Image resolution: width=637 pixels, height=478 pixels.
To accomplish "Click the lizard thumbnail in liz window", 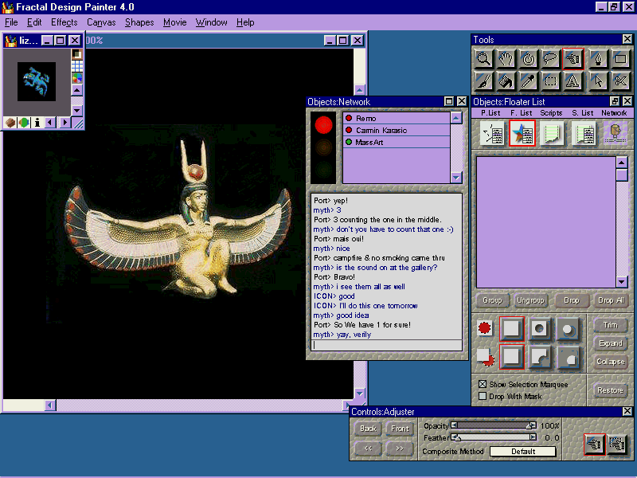I will (x=37, y=81).
